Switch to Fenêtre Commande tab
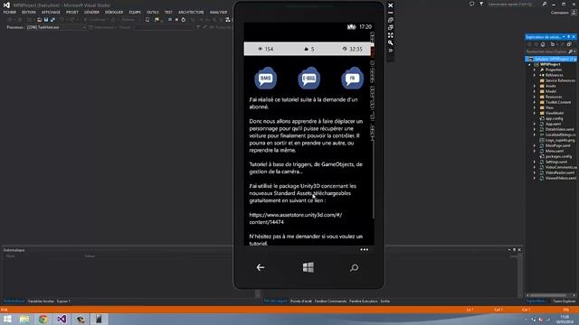This screenshot has width=579, height=325. 330,301
